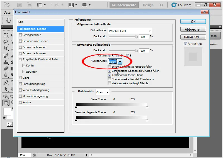Viewport: 223px width, 158px height.
Task: Open Mini Bridge with the Mb icon
Action: coord(30,5)
